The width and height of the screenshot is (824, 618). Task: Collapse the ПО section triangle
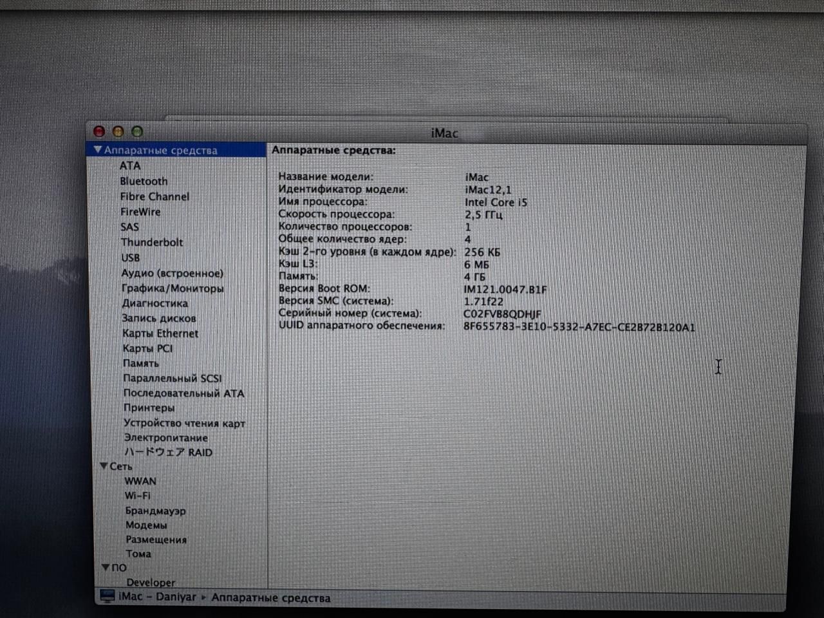pyautogui.click(x=106, y=567)
